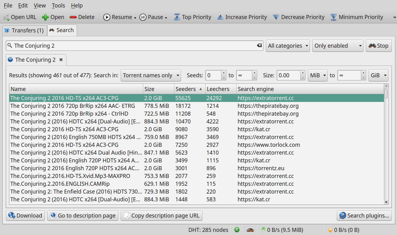397x235 pixels.
Task: Toggle alternative speed limits turtle icon
Action: pos(250,230)
